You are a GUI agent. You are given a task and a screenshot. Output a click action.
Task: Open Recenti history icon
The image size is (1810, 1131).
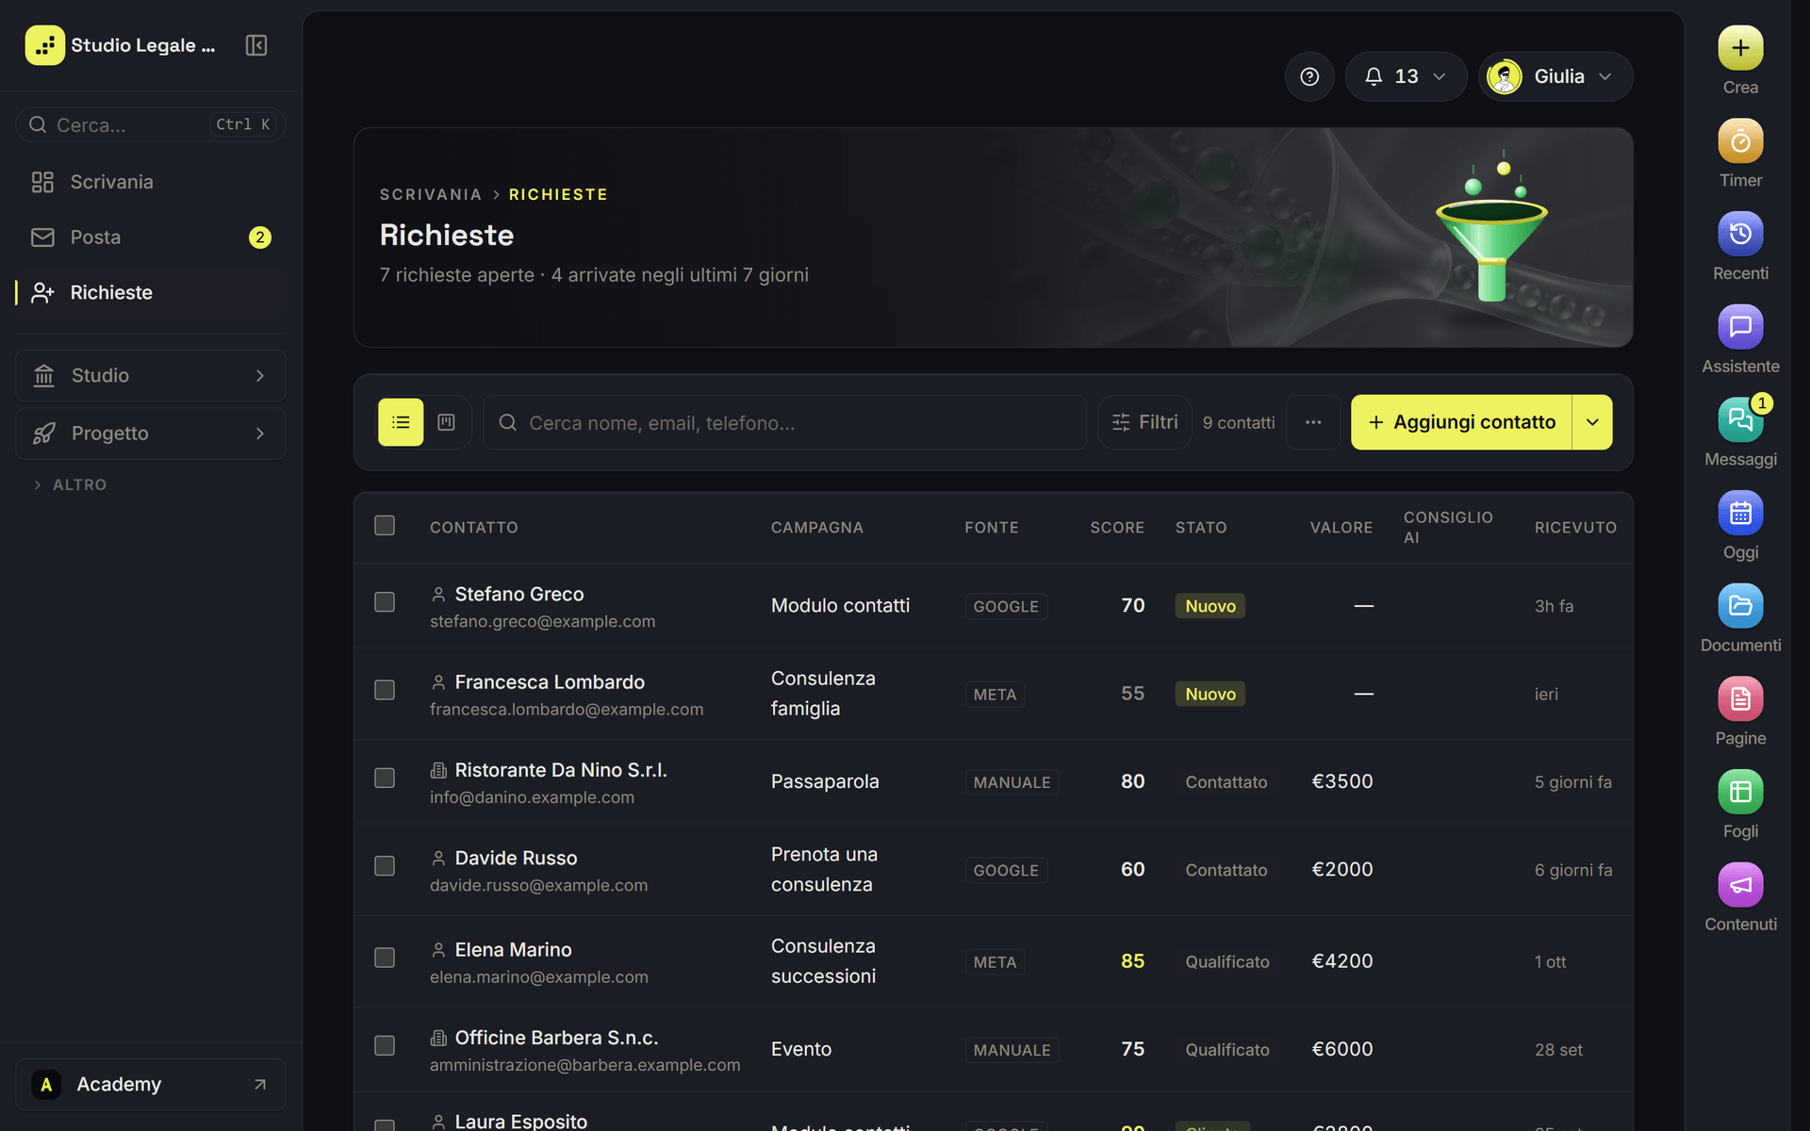[1740, 234]
